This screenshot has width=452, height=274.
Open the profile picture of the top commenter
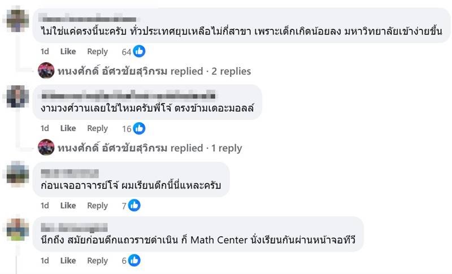[19, 20]
